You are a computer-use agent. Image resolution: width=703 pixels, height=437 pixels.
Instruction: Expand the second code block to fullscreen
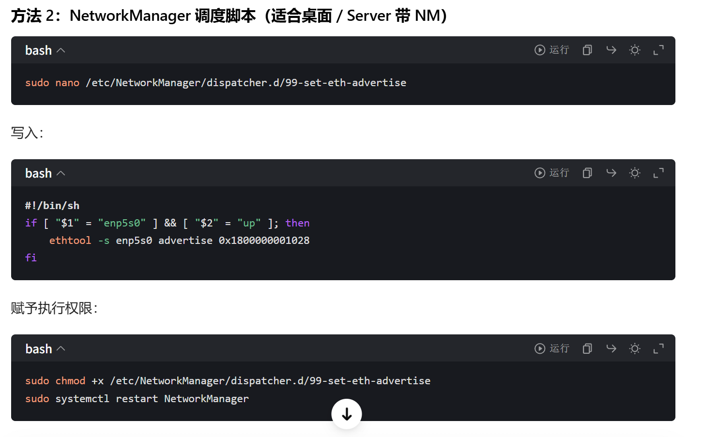click(x=659, y=173)
